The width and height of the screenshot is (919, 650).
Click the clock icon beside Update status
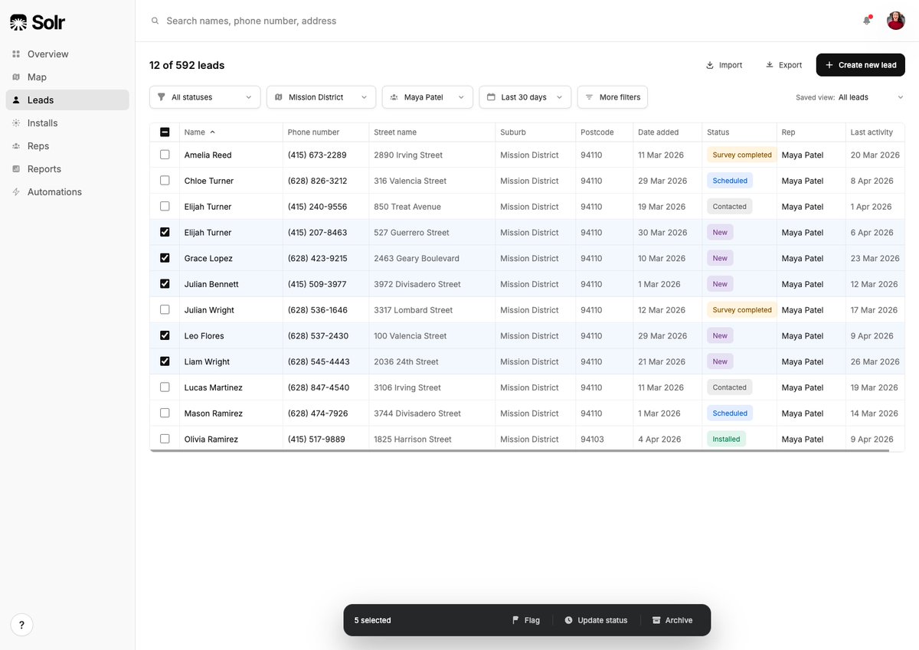(x=568, y=620)
